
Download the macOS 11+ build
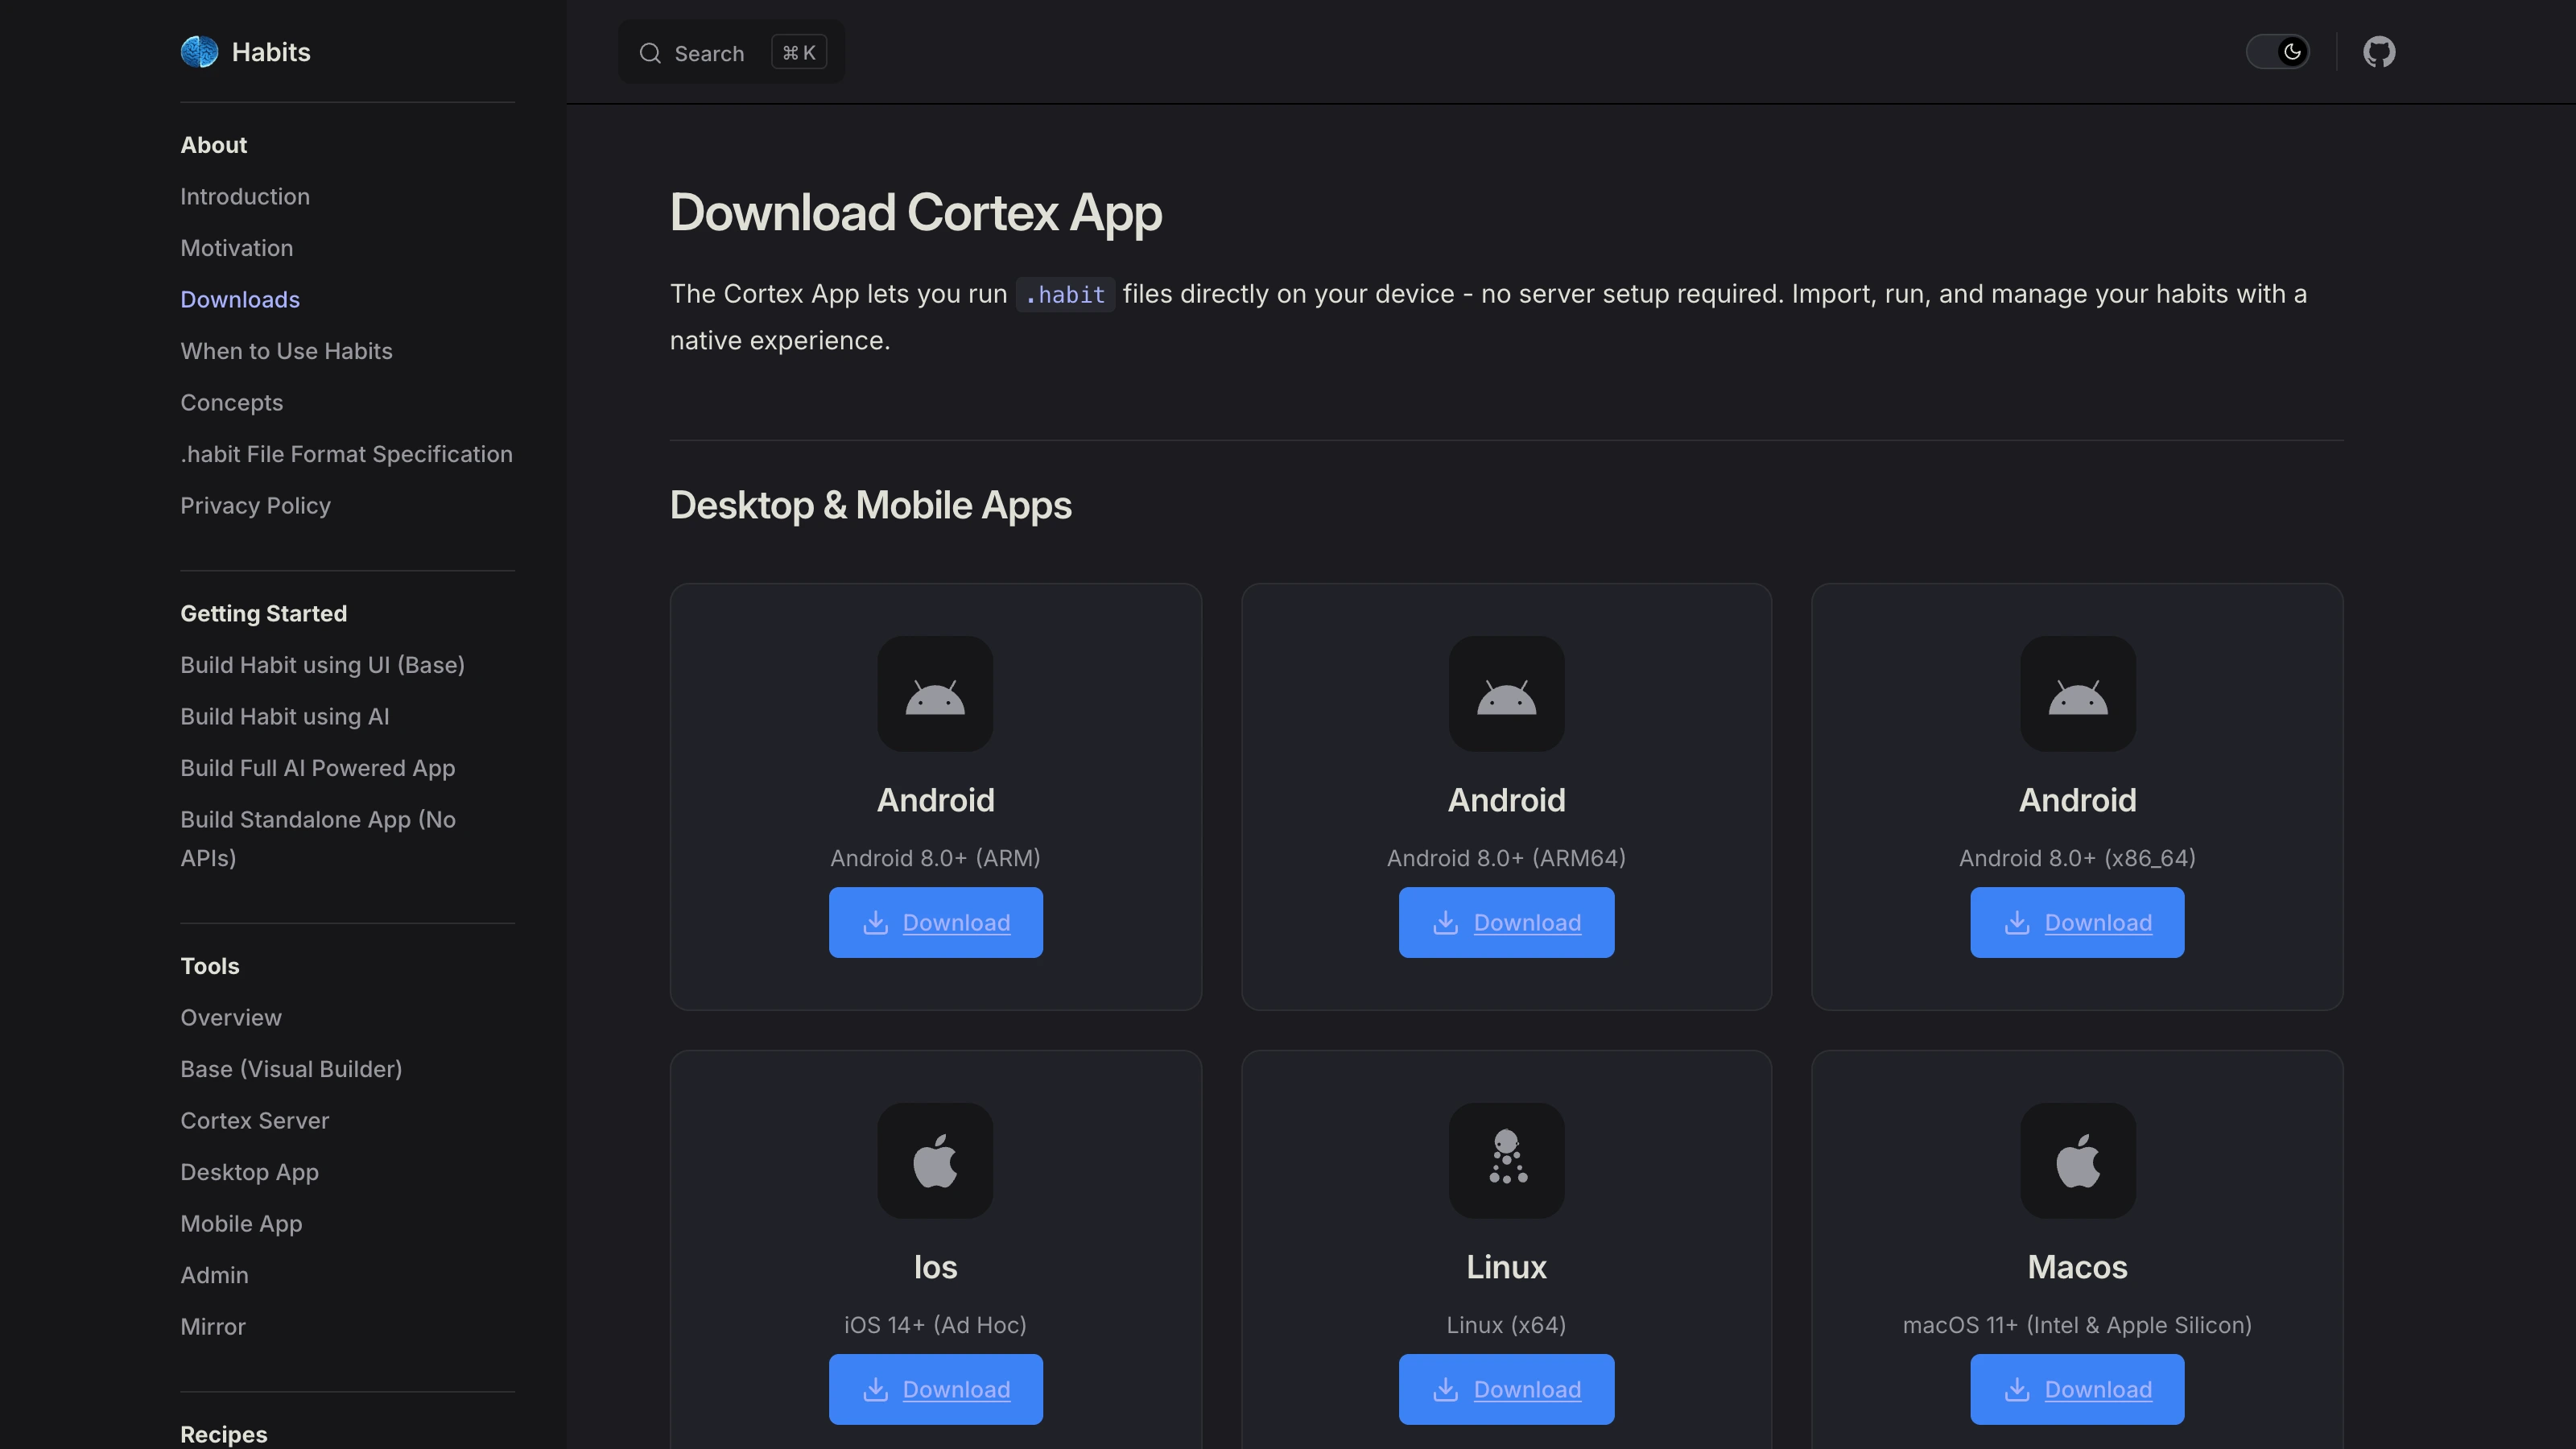(2077, 1389)
